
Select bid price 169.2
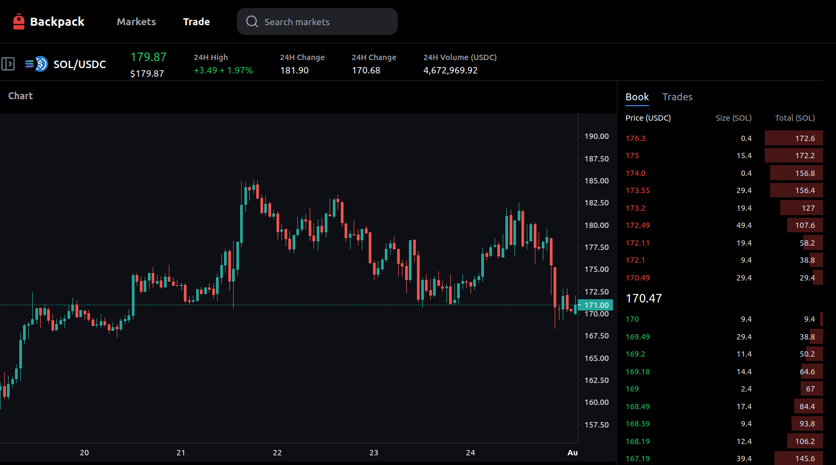pyautogui.click(x=635, y=354)
